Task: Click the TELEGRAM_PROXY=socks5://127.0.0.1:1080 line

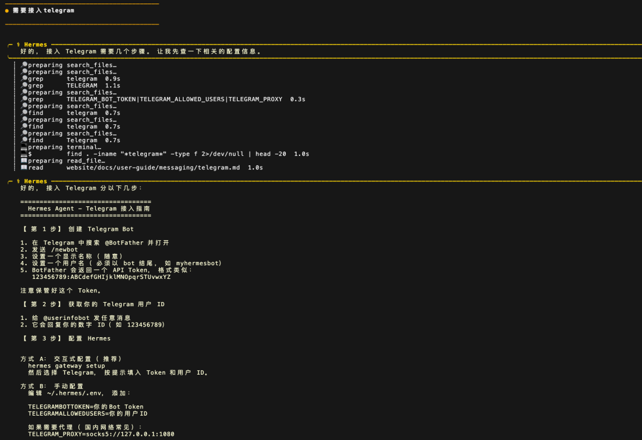Action: click(101, 434)
